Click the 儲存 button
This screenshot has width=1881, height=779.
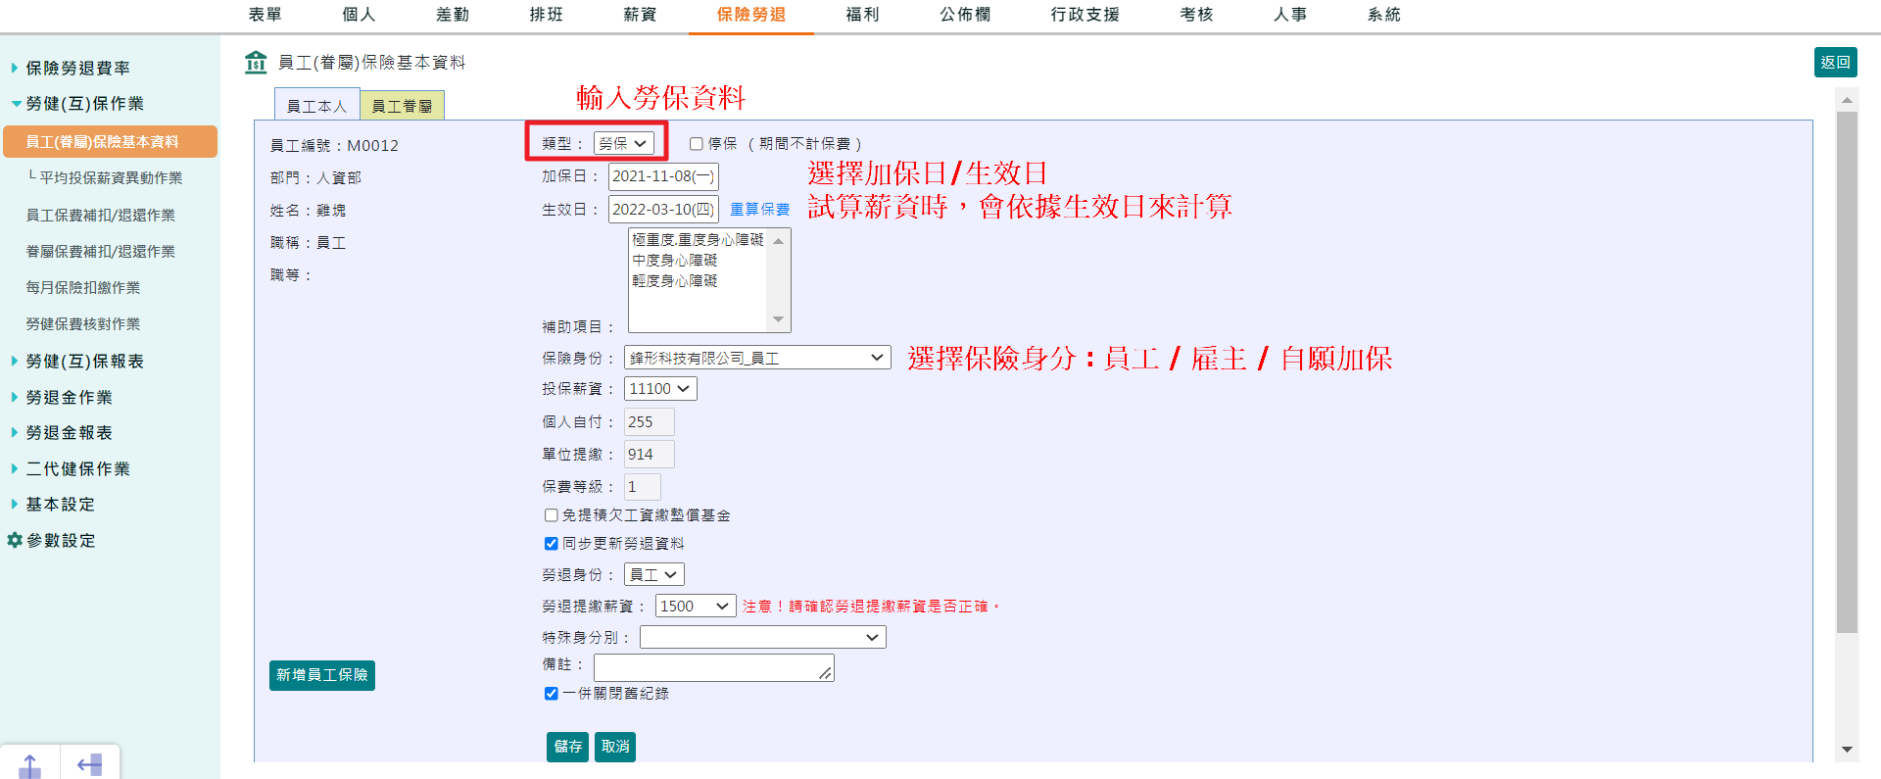point(568,747)
